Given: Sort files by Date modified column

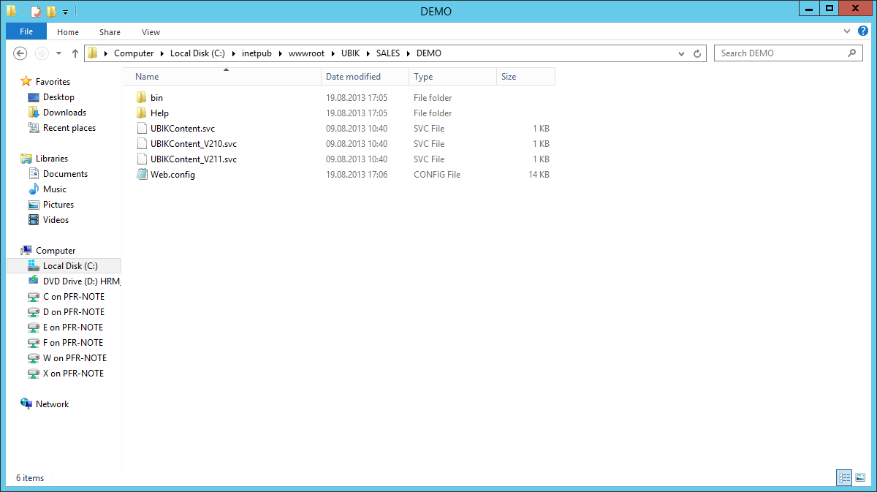Looking at the screenshot, I should tap(353, 77).
